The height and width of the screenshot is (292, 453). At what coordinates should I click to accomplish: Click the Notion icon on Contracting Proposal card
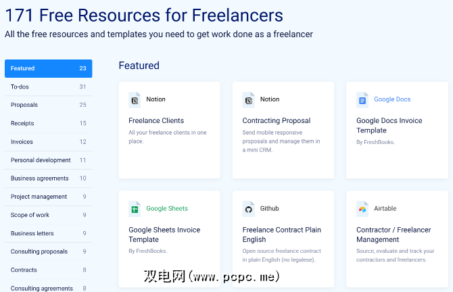[249, 100]
